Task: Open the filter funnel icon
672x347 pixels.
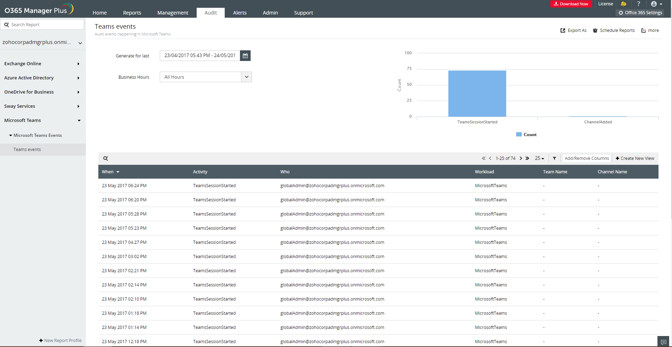Action: pos(554,158)
